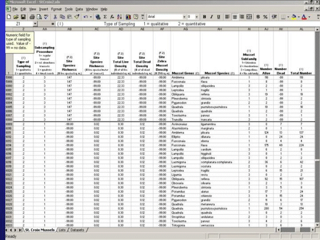Copy the selected cells
Screen dimensions: 320x240
pos(62,17)
